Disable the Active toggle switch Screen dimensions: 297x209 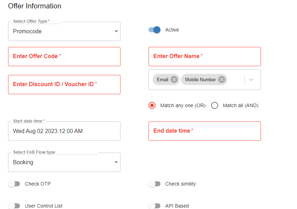point(154,30)
